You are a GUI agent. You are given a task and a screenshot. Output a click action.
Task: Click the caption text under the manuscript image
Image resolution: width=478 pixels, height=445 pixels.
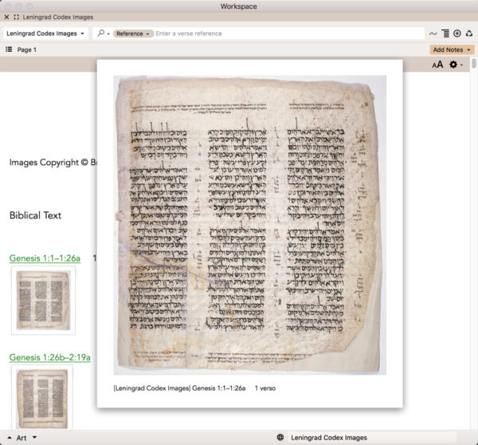coord(194,388)
